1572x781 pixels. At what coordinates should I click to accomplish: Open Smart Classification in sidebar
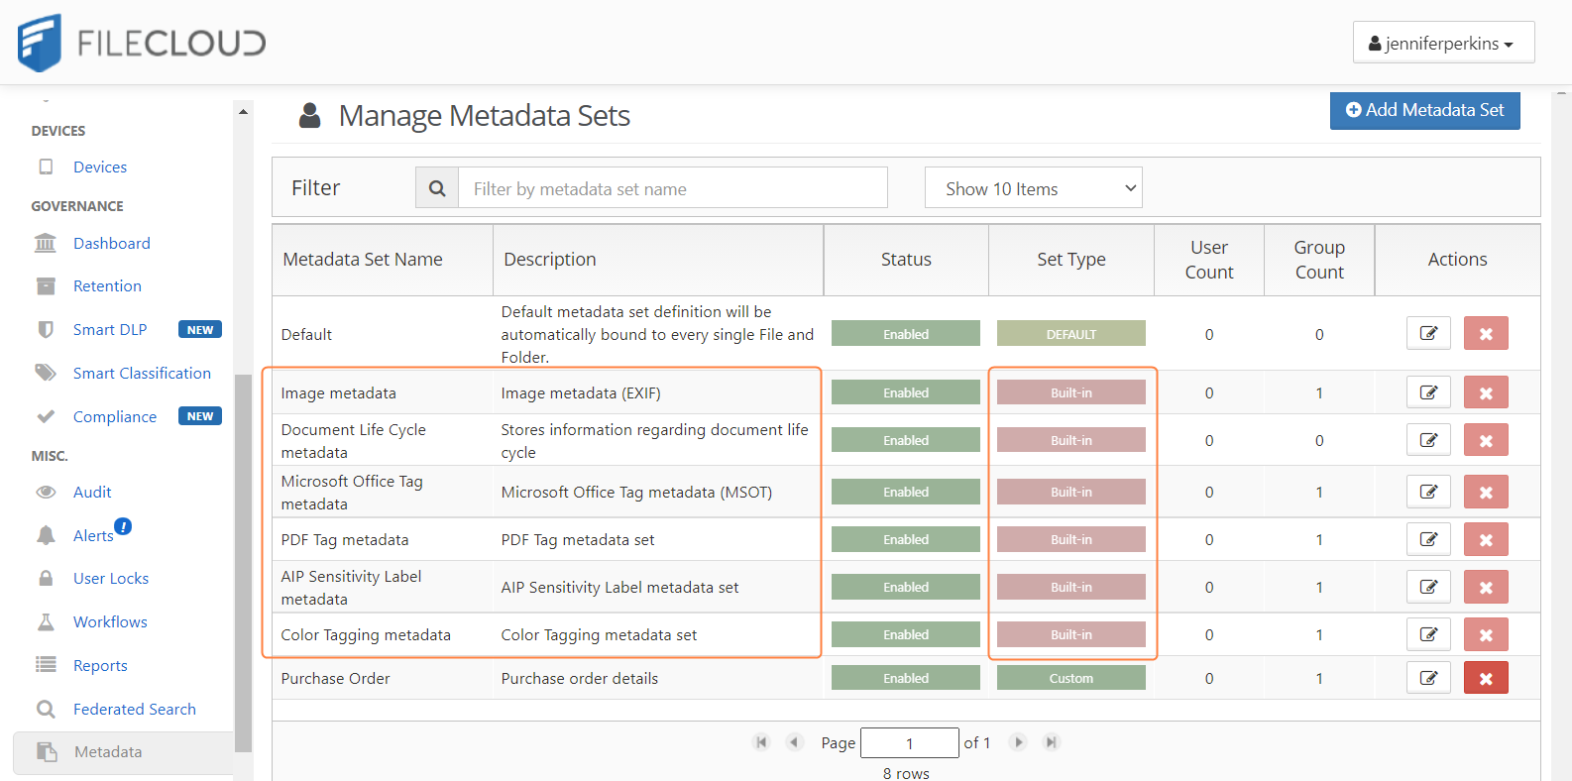click(x=142, y=373)
